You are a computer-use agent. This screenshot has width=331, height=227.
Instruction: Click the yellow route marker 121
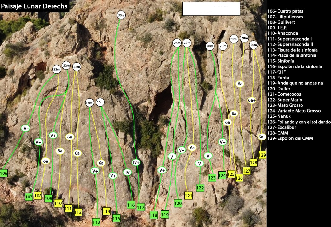(189, 195)
